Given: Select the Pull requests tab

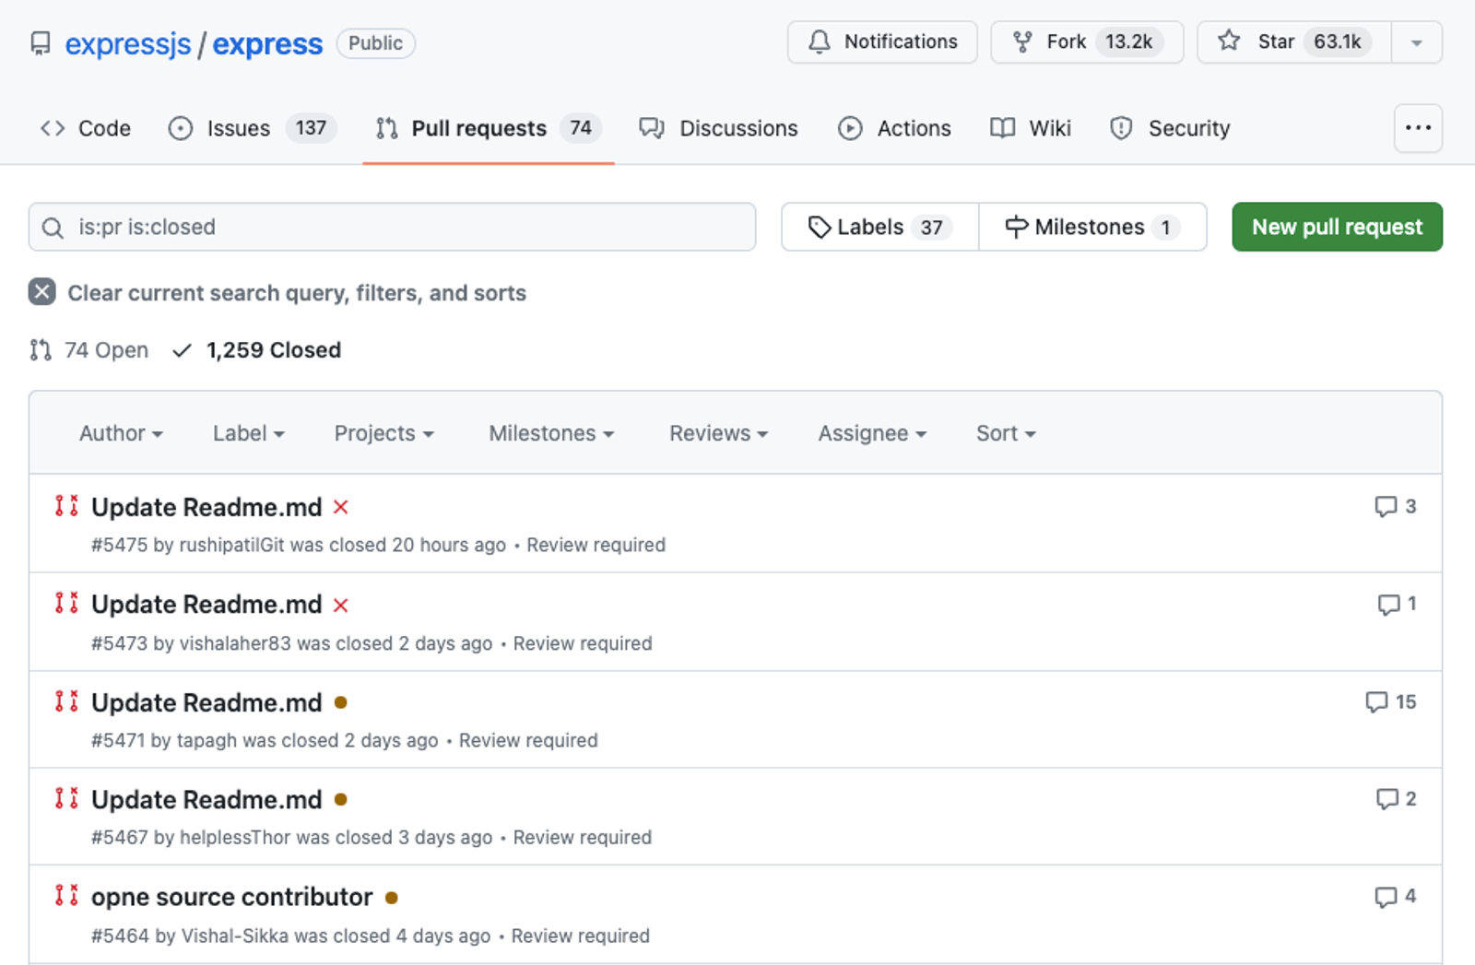Looking at the screenshot, I should (489, 128).
